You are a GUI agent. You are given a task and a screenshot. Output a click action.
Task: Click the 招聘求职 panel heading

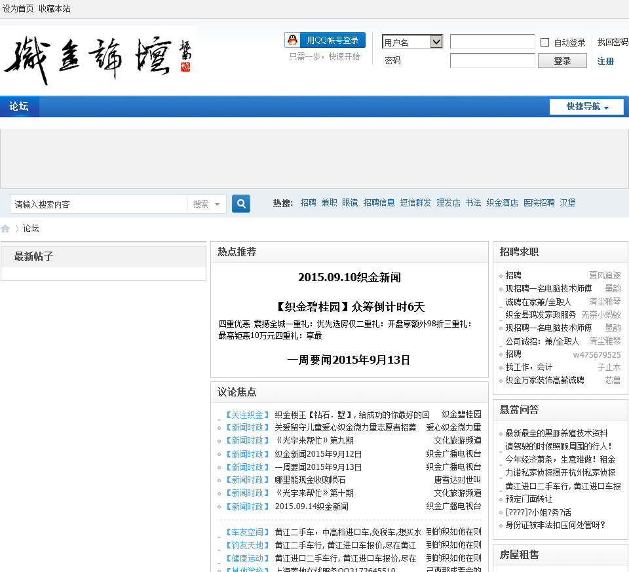coord(519,252)
